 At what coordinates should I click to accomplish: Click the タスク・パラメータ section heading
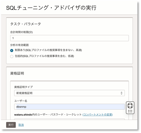click(26, 24)
